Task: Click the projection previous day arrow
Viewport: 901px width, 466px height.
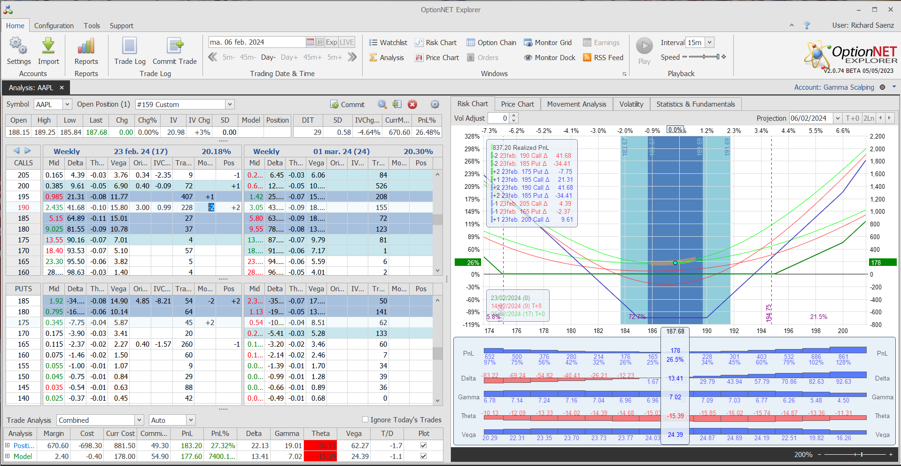Action: [x=881, y=118]
